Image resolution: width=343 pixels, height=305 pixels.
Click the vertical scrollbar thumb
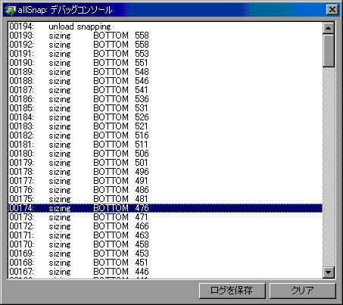click(x=329, y=51)
